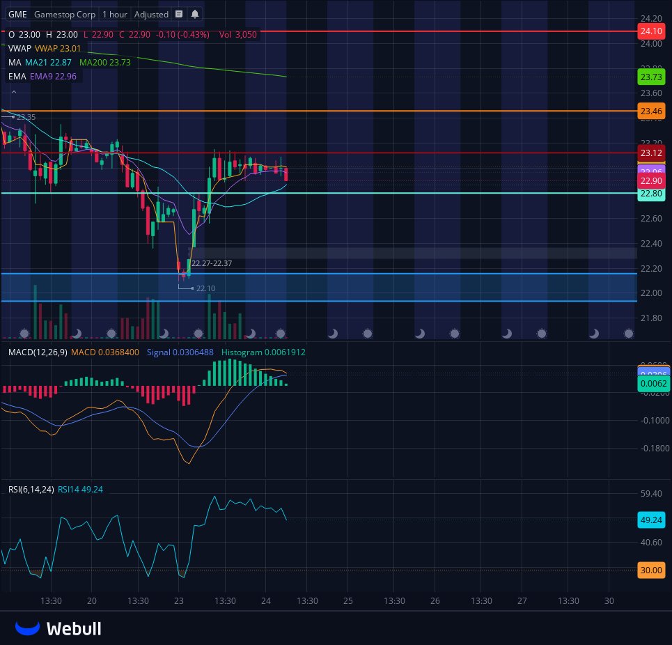Click the orange 23.46 price line tag
Viewport: 672px width, 645px height.
click(651, 111)
